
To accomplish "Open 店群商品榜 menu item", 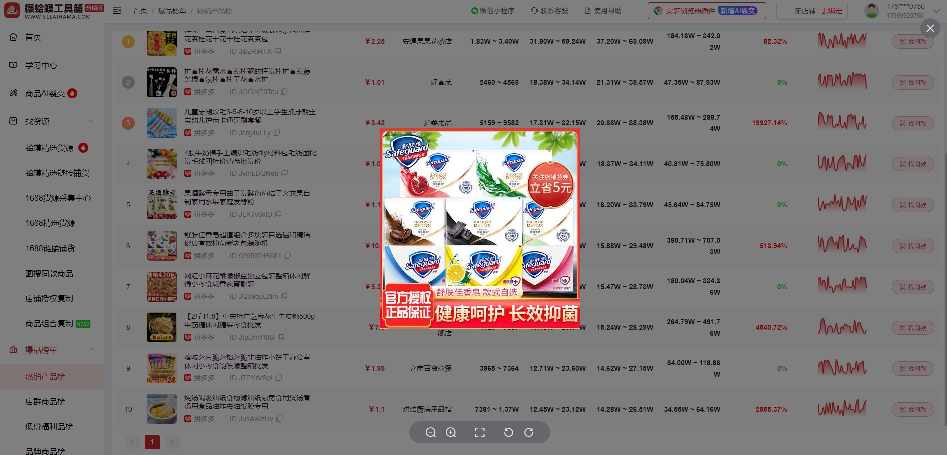I will (x=45, y=402).
